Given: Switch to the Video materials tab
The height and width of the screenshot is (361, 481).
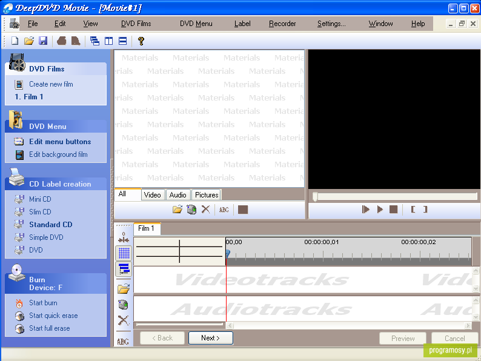Looking at the screenshot, I should point(153,195).
